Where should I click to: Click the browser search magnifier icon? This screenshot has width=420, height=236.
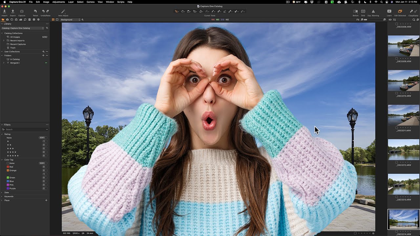click(x=414, y=20)
